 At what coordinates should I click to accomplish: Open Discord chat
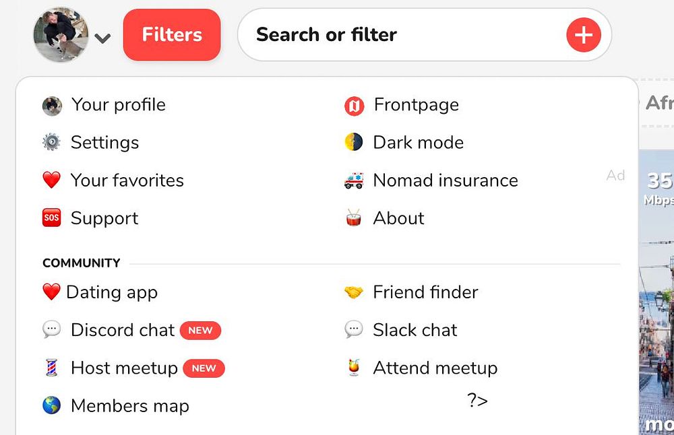pos(123,330)
